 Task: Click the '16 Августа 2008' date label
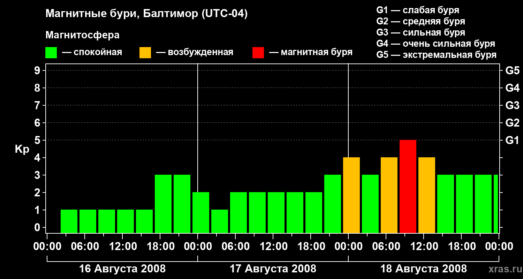122,269
